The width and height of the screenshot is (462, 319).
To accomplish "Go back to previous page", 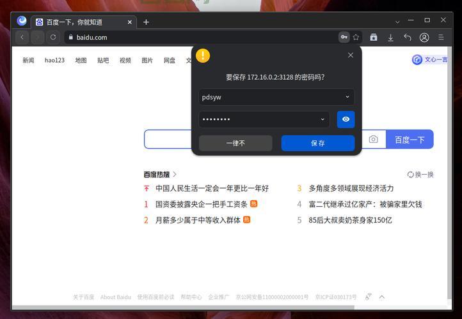I will 22,37.
